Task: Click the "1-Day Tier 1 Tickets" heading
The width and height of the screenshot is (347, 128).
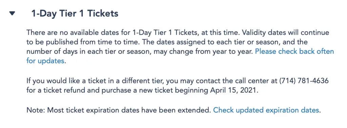Action: coord(75,14)
